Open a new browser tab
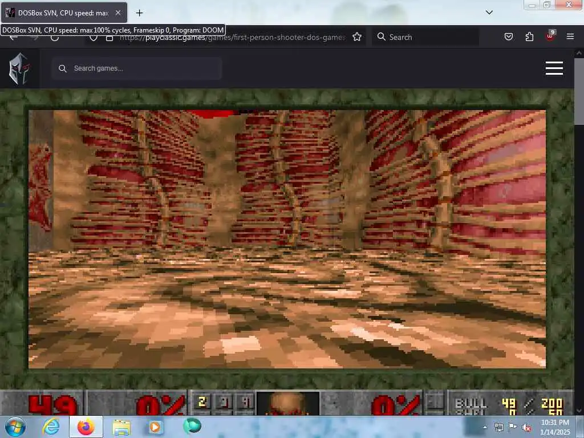The width and height of the screenshot is (584, 438). (139, 13)
